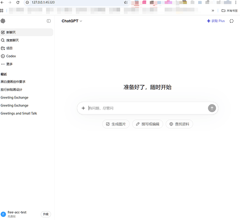
Task: Open the Projects (项目) section
Action: 26,48
